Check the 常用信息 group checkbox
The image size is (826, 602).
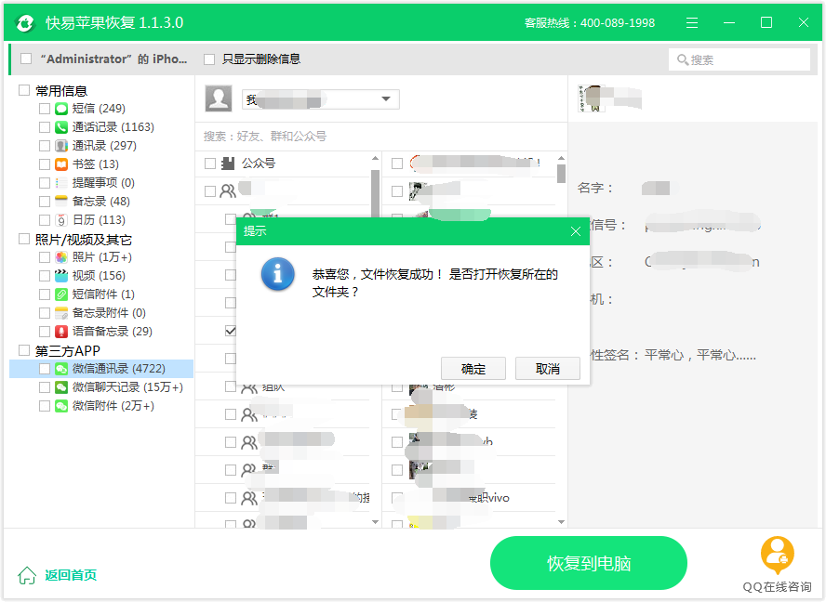pos(23,90)
